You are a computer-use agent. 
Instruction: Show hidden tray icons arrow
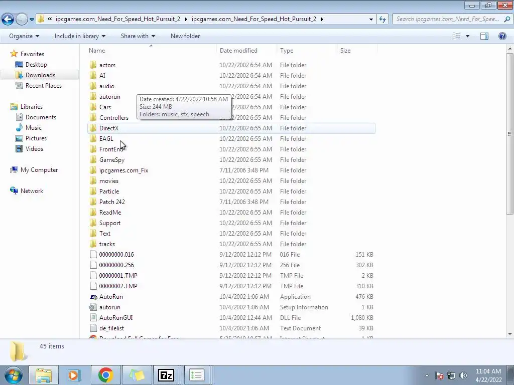click(427, 375)
